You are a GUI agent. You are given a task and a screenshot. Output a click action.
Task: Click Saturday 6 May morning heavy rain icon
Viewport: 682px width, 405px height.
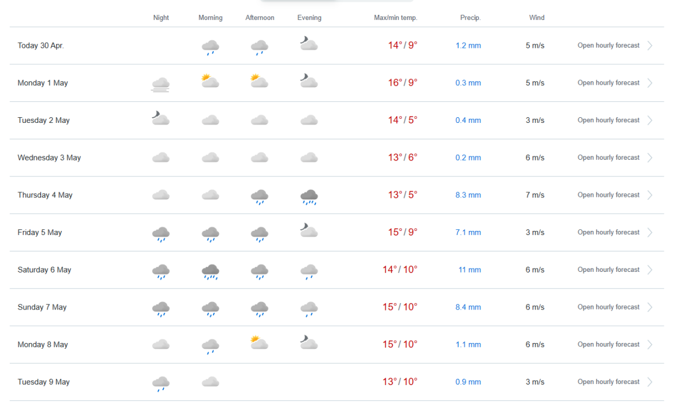pyautogui.click(x=210, y=272)
